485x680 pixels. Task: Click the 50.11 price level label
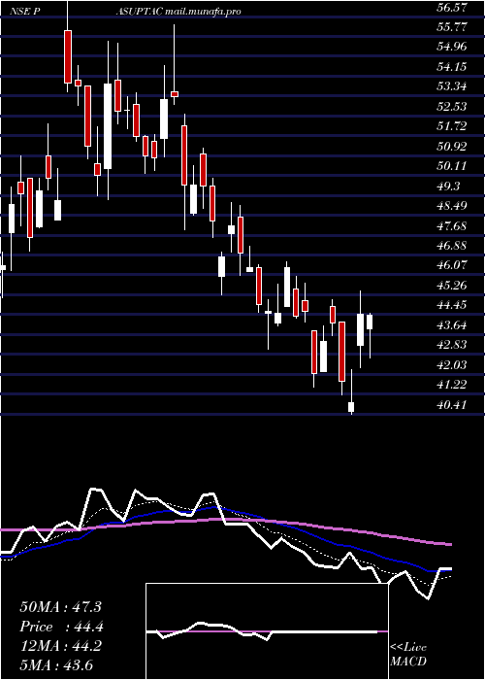pos(453,166)
